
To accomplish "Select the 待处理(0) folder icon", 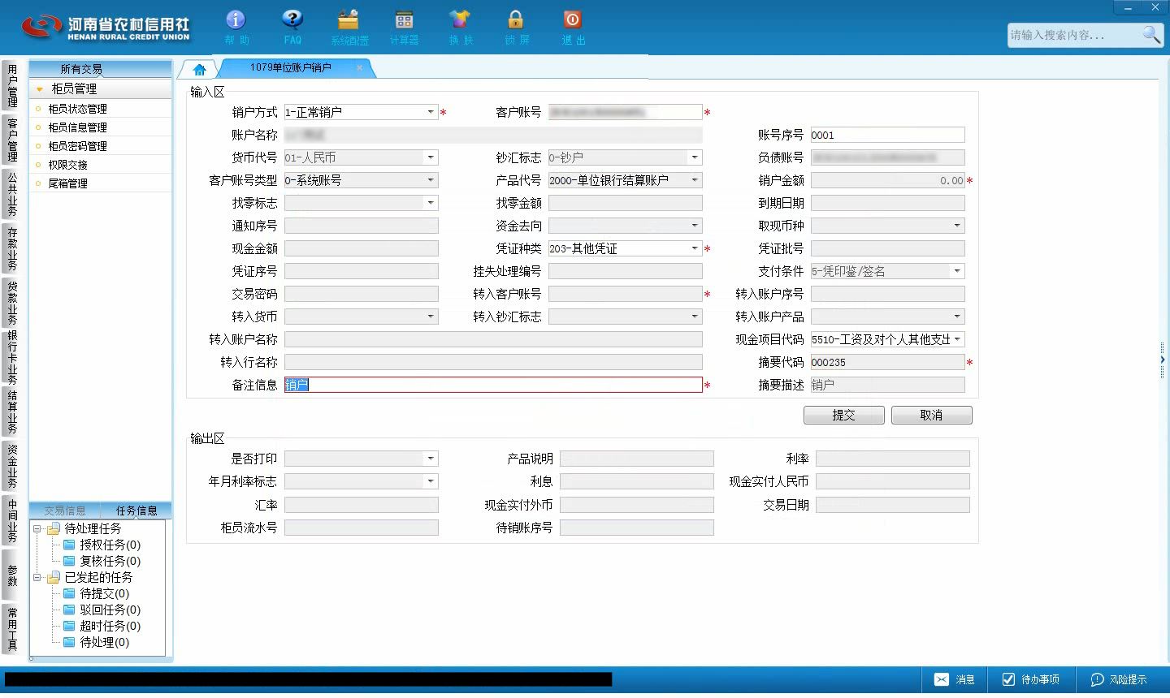I will (69, 642).
